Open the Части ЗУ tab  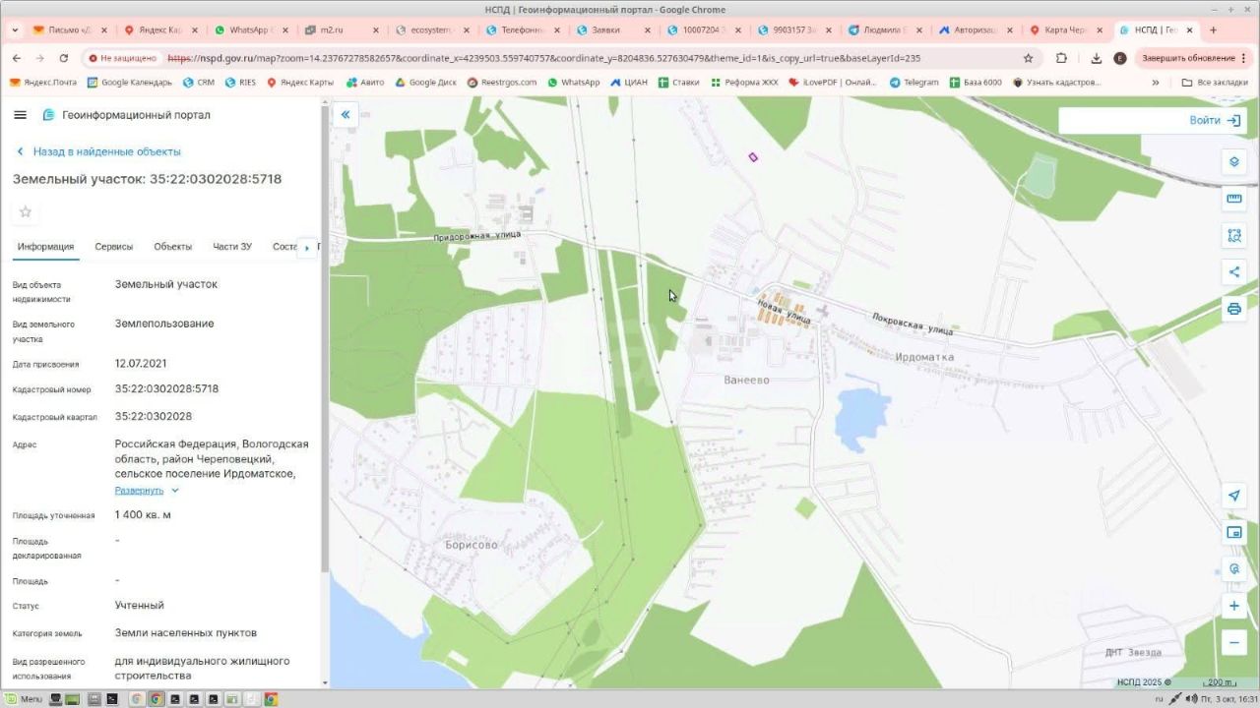coord(232,247)
